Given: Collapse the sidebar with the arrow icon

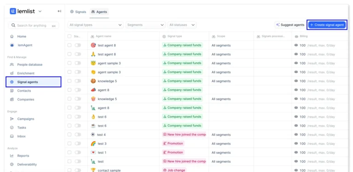Looking at the screenshot, I should pyautogui.click(x=59, y=11).
